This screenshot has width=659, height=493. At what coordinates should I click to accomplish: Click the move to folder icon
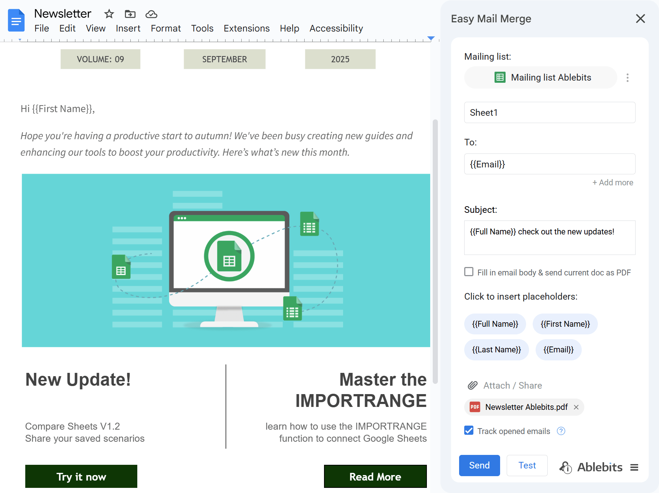130,14
